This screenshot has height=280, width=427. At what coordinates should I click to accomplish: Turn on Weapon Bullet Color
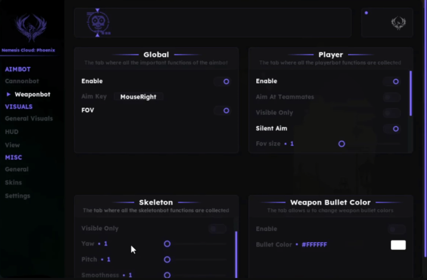click(397, 229)
